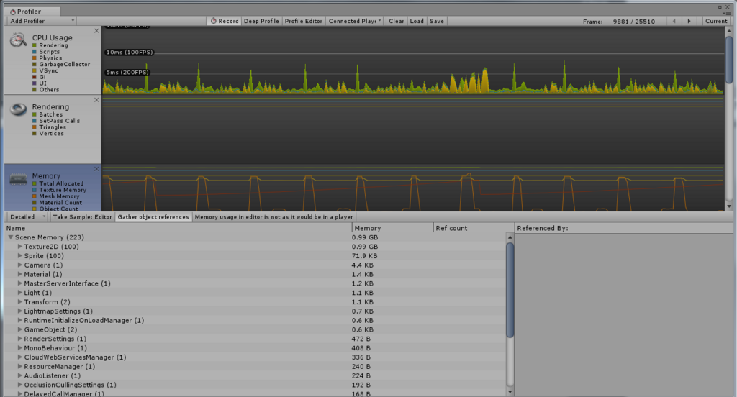The height and width of the screenshot is (397, 737).
Task: Open the Connected Player dropdown
Action: (354, 21)
